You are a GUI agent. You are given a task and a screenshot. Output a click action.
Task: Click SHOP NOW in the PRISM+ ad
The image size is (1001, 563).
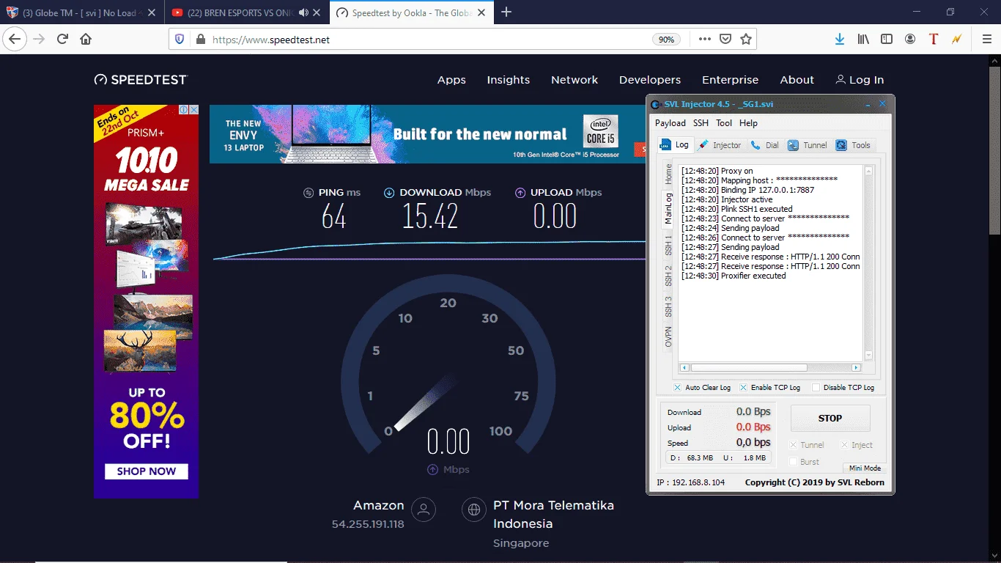click(x=147, y=471)
